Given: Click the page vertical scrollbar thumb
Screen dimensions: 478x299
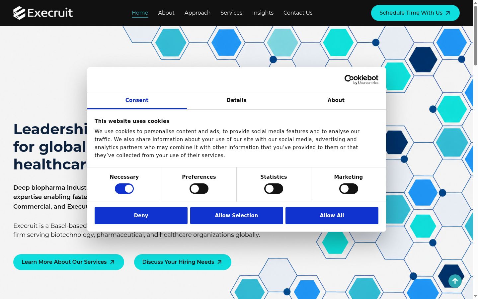Looking at the screenshot, I should (475, 35).
